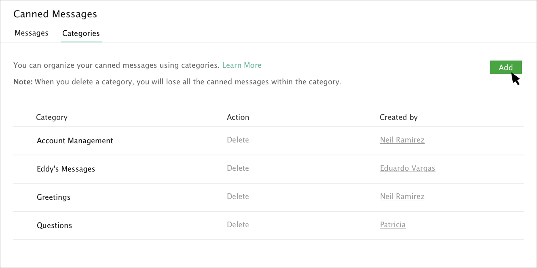Delete the Questions category
This screenshot has height=268, width=537.
[x=238, y=225]
